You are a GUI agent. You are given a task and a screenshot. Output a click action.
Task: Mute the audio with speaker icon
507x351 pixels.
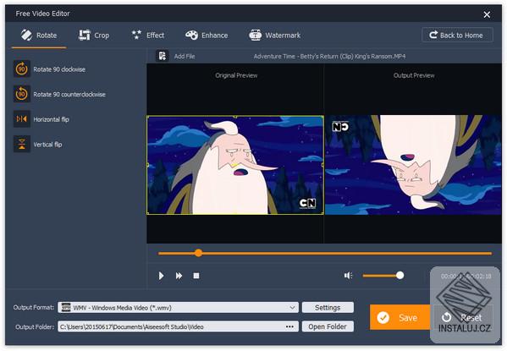tap(348, 276)
